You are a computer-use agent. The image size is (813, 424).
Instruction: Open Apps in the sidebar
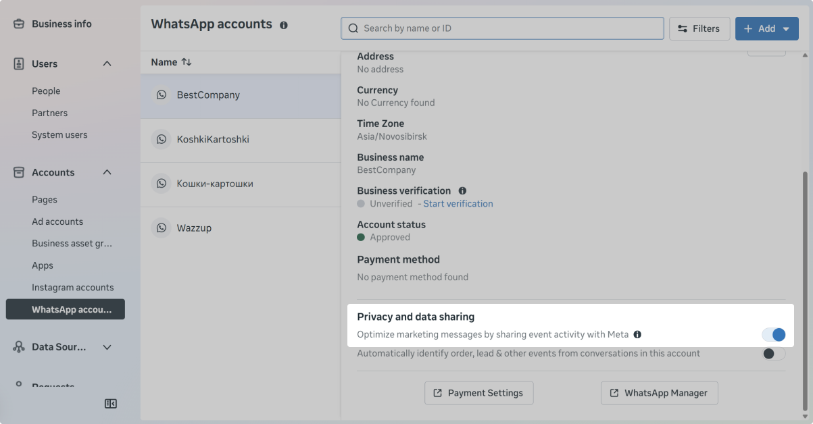click(x=43, y=265)
